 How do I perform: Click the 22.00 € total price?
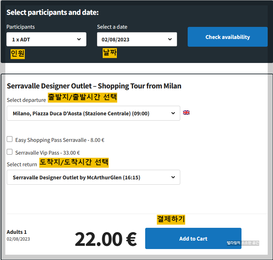click(x=106, y=239)
